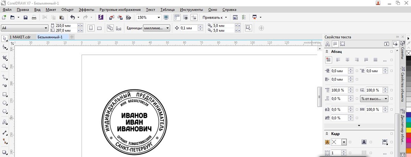411x157 pixels.
Task: Open the units миллиметры dropdown
Action: click(x=167, y=28)
